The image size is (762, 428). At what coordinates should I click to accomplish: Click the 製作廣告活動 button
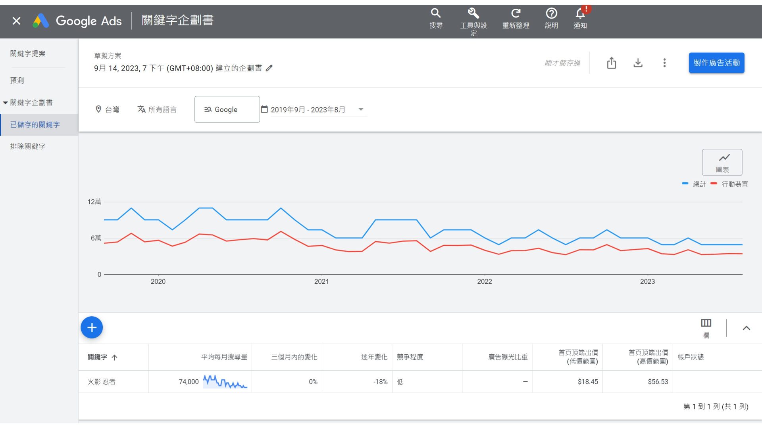click(716, 63)
